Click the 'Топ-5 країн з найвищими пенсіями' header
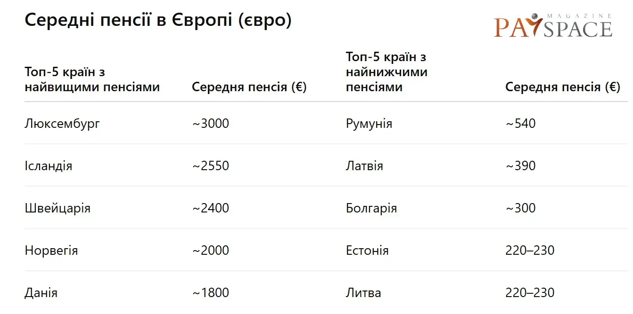The image size is (633, 314). 92,80
